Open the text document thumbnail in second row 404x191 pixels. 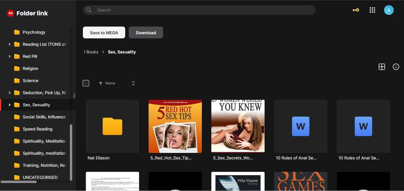pos(112,181)
